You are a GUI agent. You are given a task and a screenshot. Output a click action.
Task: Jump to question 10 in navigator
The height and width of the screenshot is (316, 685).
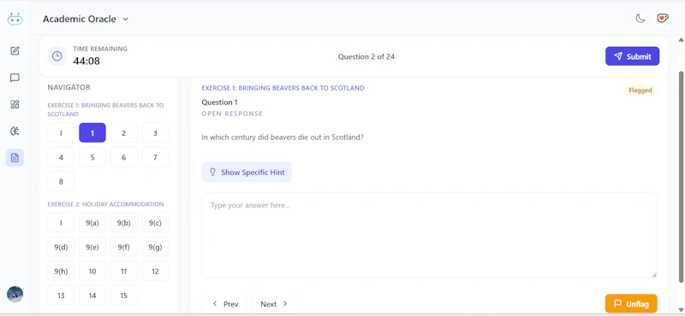[92, 271]
